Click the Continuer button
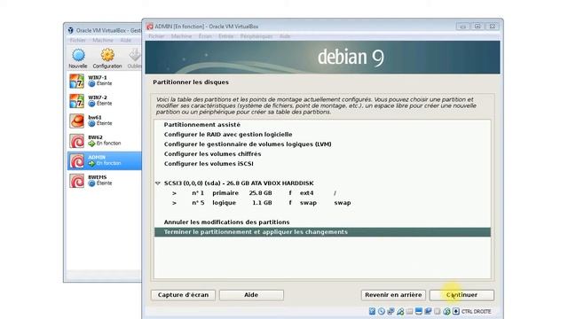This screenshot has width=568, height=319. (461, 295)
